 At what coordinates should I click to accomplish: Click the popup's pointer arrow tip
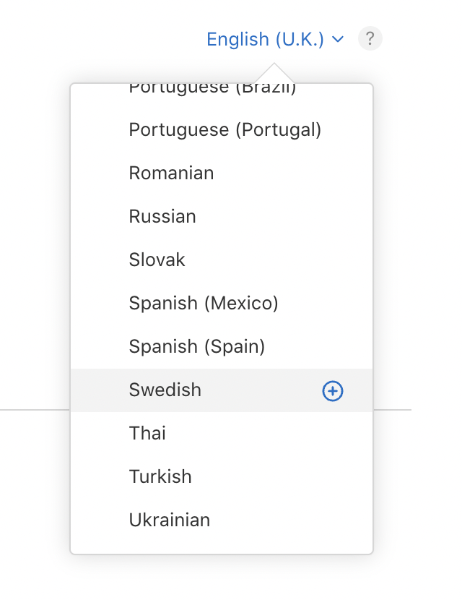pos(274,67)
